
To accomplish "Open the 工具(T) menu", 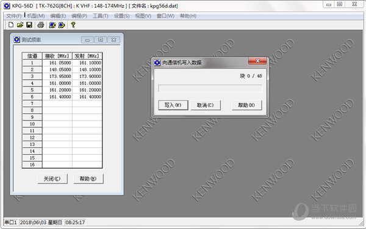I will click(101, 16).
